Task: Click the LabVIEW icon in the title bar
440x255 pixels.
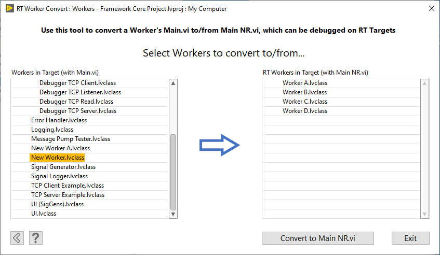Action: point(9,8)
